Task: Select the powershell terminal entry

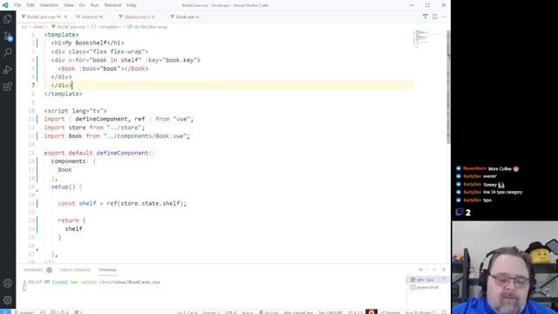Action: (x=427, y=287)
